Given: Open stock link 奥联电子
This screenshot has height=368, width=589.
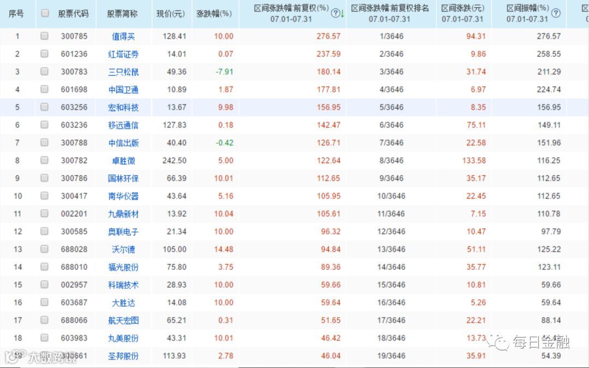Looking at the screenshot, I should (x=123, y=231).
